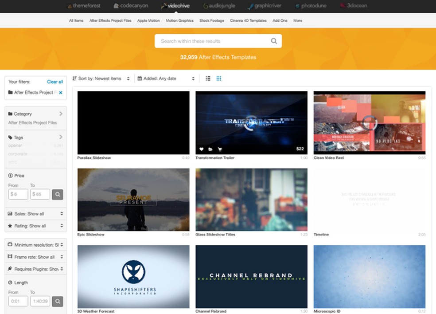The image size is (436, 314).
Task: Click the price From input field
Action: (x=18, y=194)
